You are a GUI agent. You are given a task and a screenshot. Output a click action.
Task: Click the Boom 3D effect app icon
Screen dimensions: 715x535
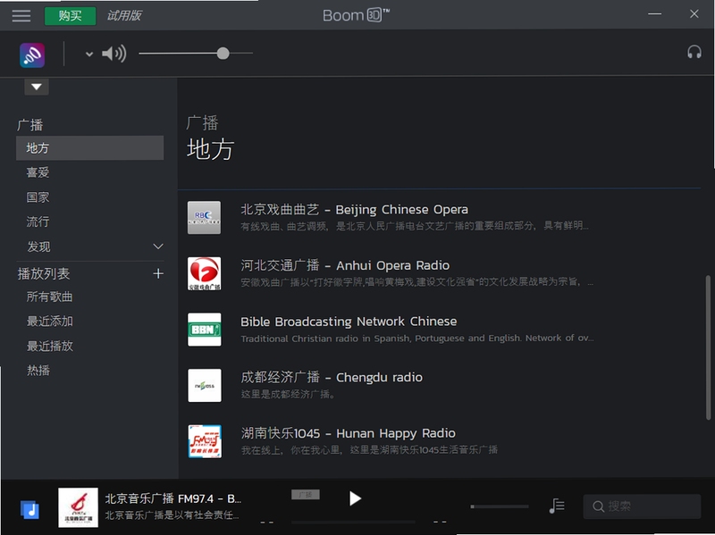32,54
